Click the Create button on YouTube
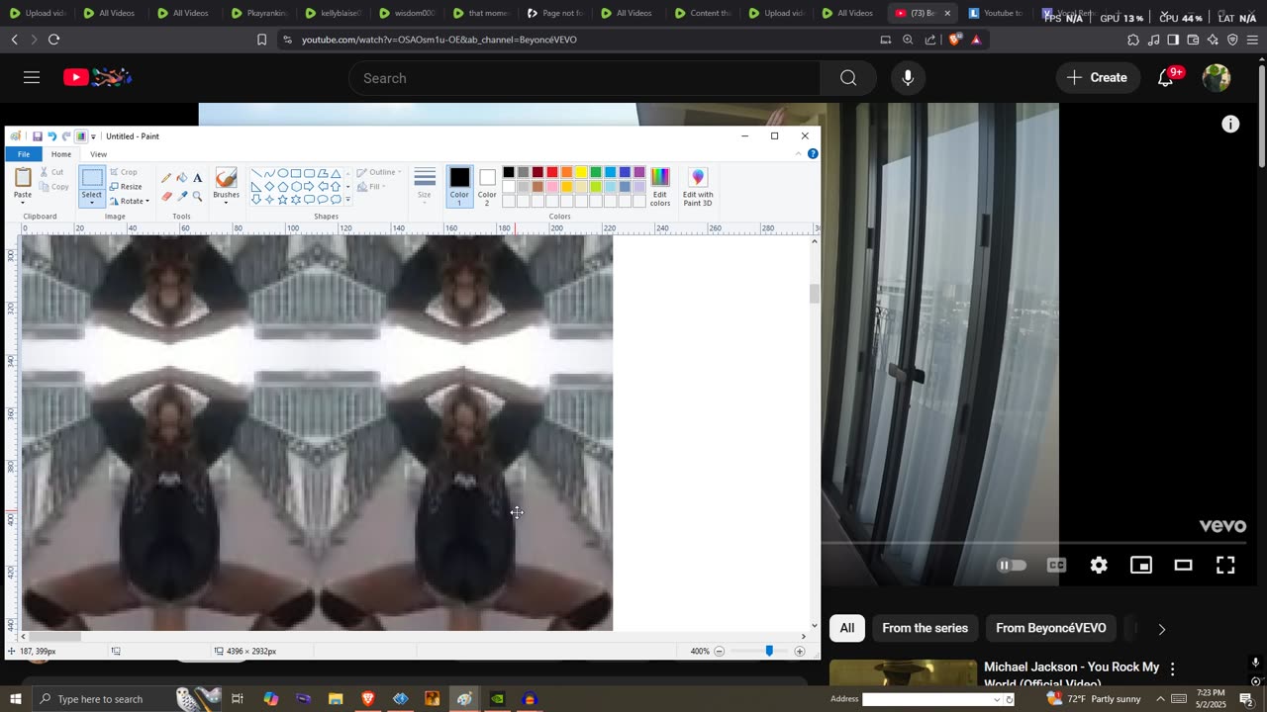This screenshot has height=712, width=1267. [1097, 77]
